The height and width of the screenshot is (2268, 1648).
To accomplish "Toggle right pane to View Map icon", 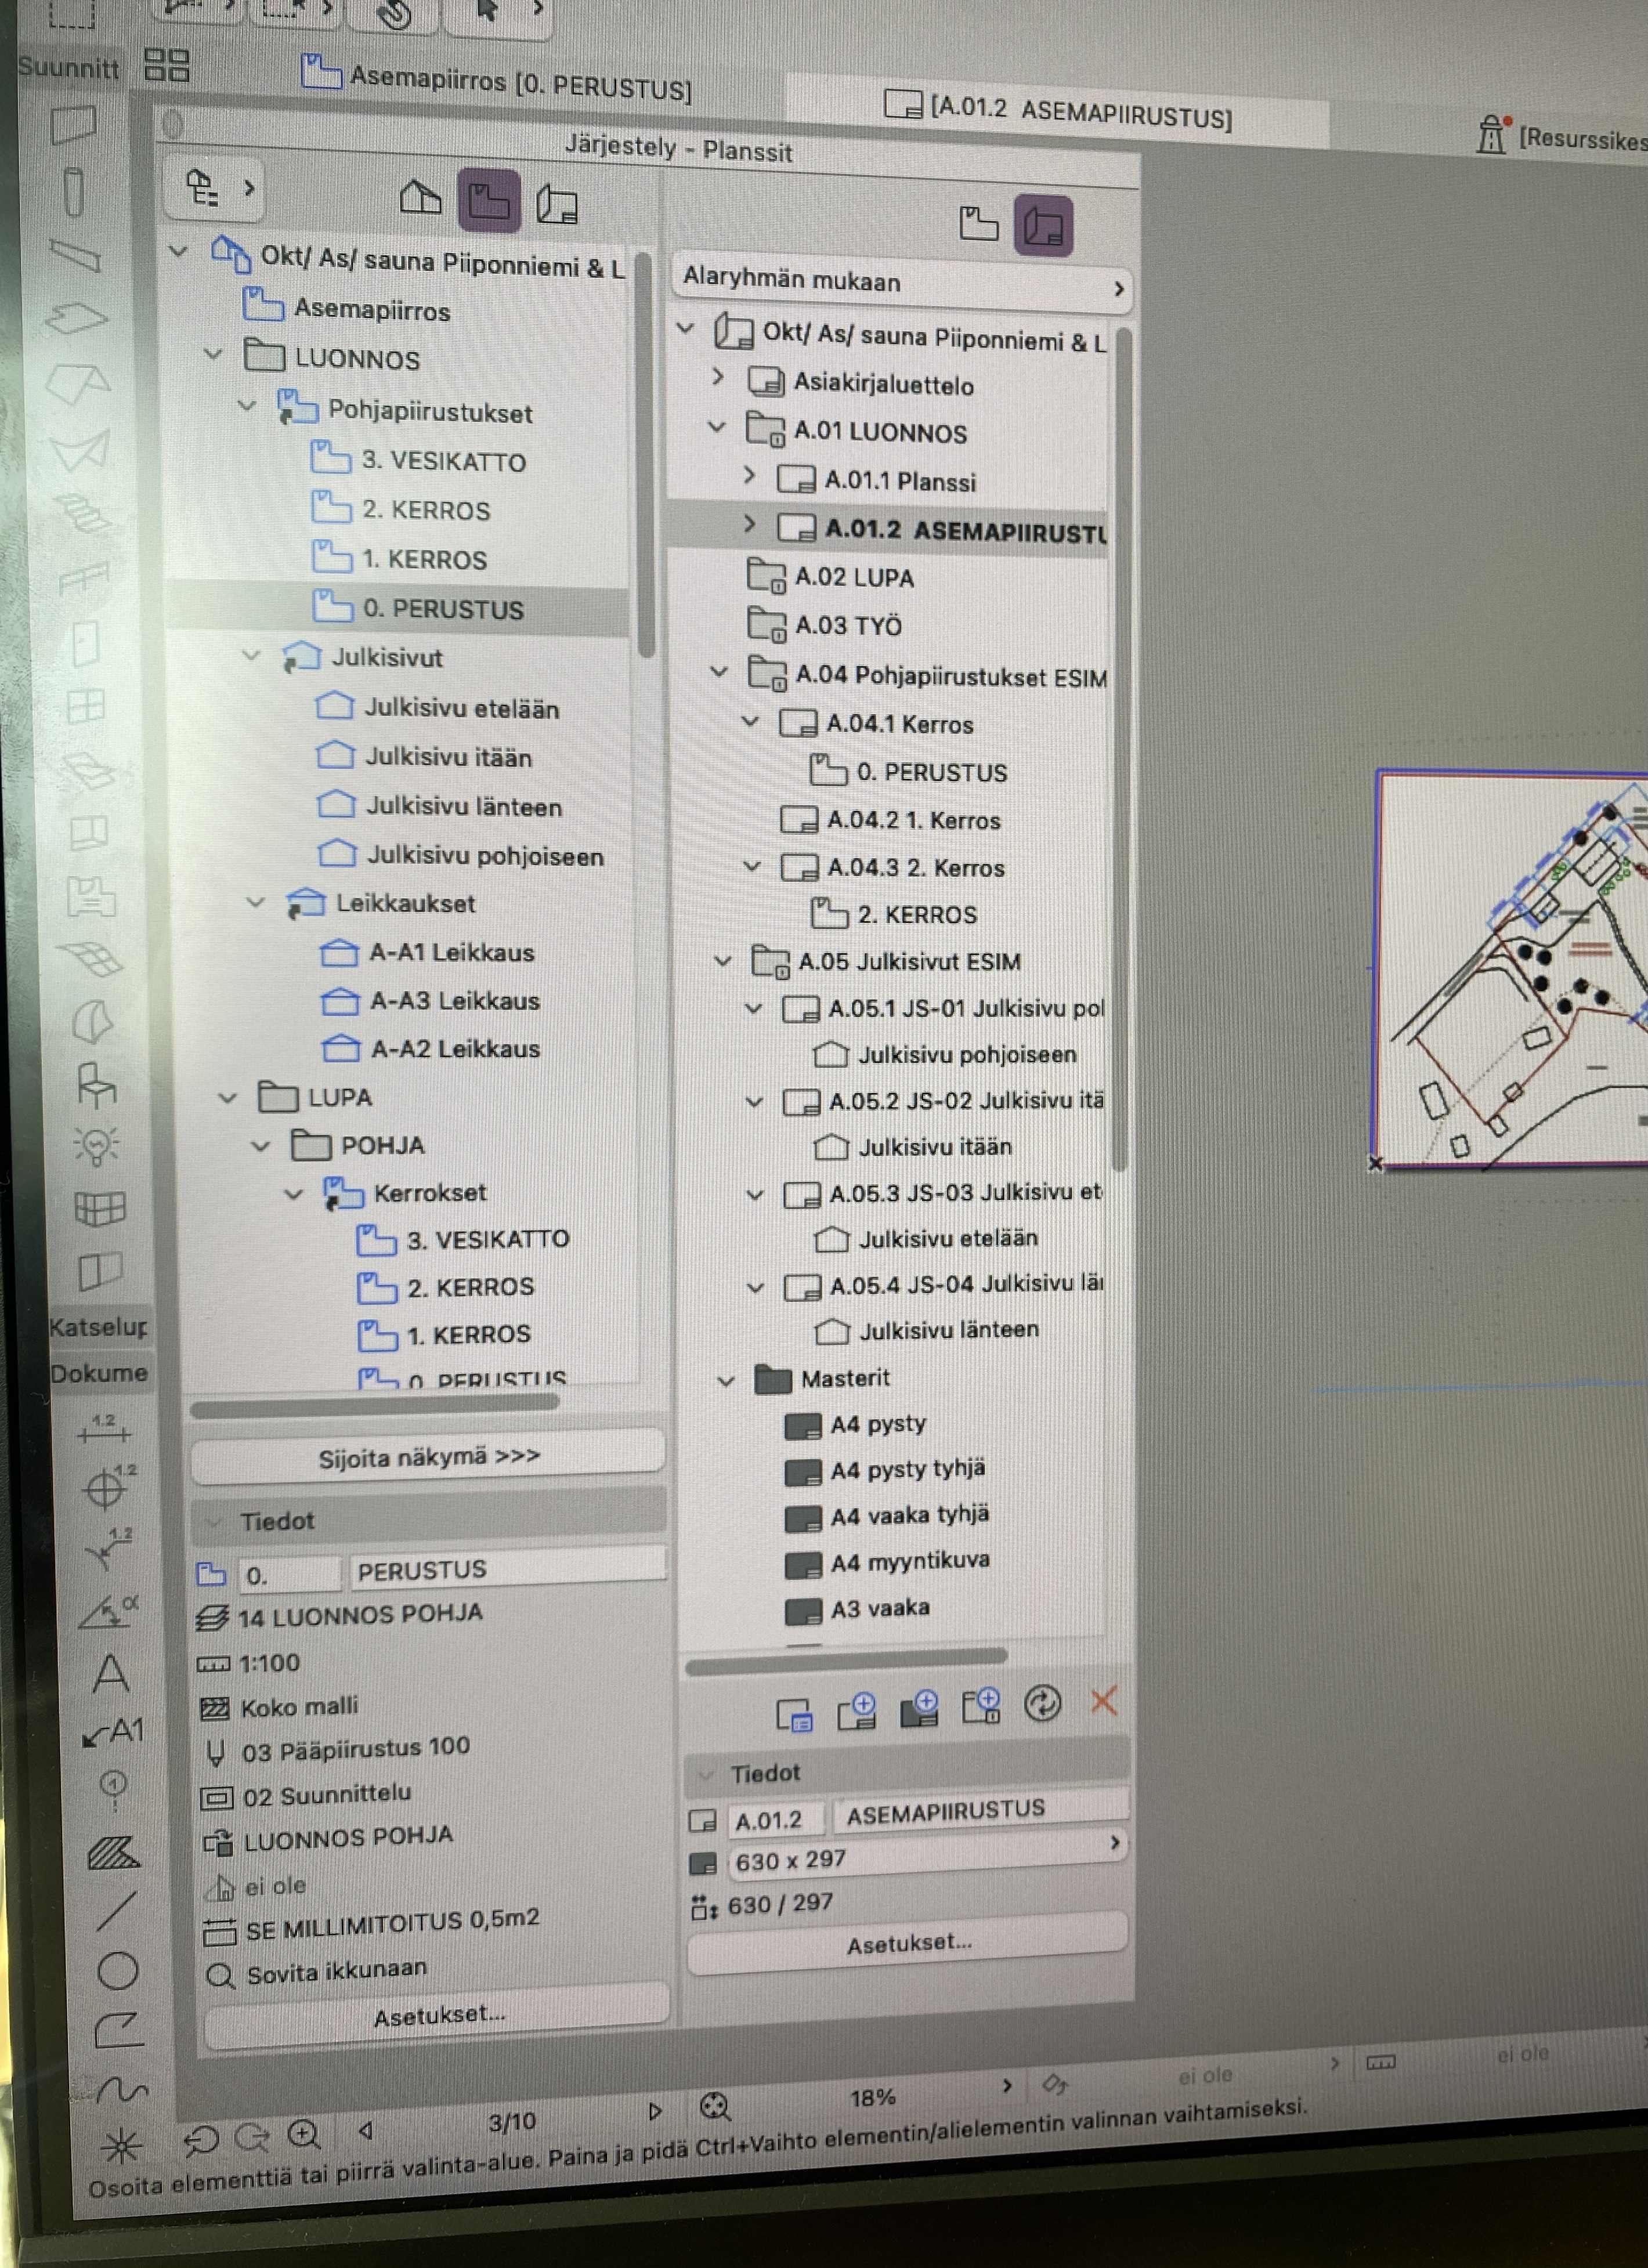I will click(x=978, y=223).
